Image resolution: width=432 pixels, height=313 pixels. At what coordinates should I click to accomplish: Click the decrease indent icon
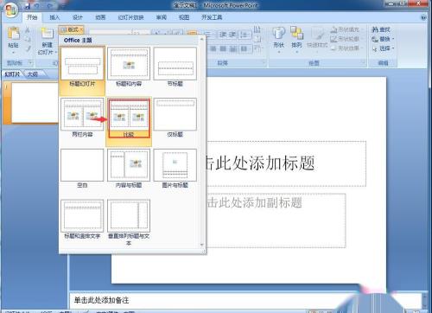coord(223,35)
